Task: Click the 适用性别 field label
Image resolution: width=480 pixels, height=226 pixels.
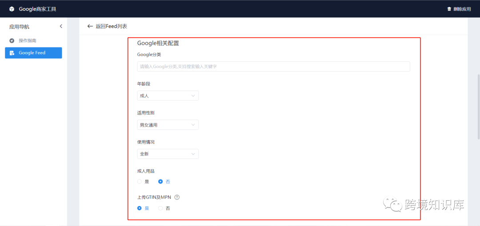Action: pyautogui.click(x=146, y=113)
